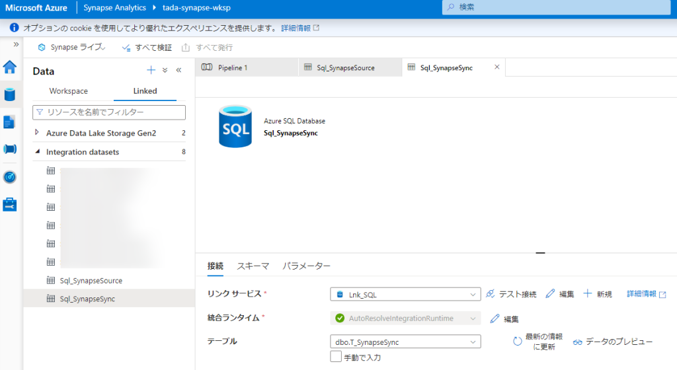Image resolution: width=677 pixels, height=370 pixels.
Task: Click the Sql_SynapseSync dataset table icon in list
Action: click(x=51, y=299)
